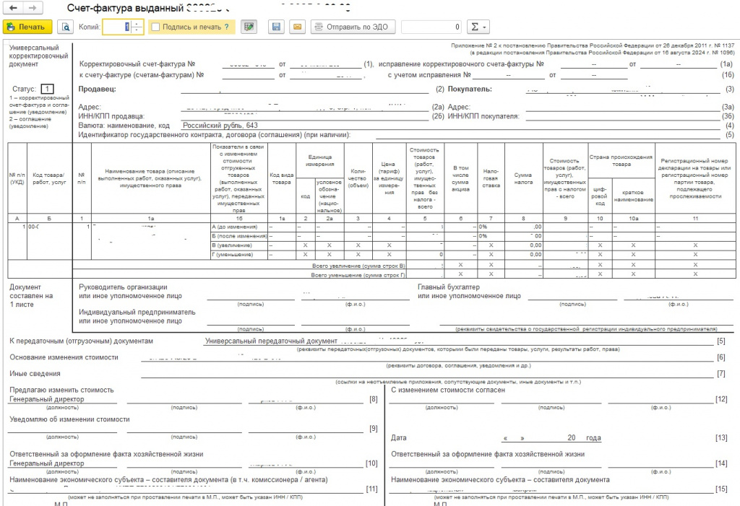Viewport: 740px width, 506px height.
Task: Open print preview magnifier icon
Action: [65, 27]
